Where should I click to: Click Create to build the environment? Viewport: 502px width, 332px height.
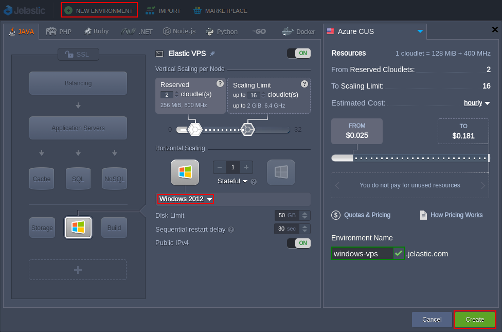pos(475,320)
